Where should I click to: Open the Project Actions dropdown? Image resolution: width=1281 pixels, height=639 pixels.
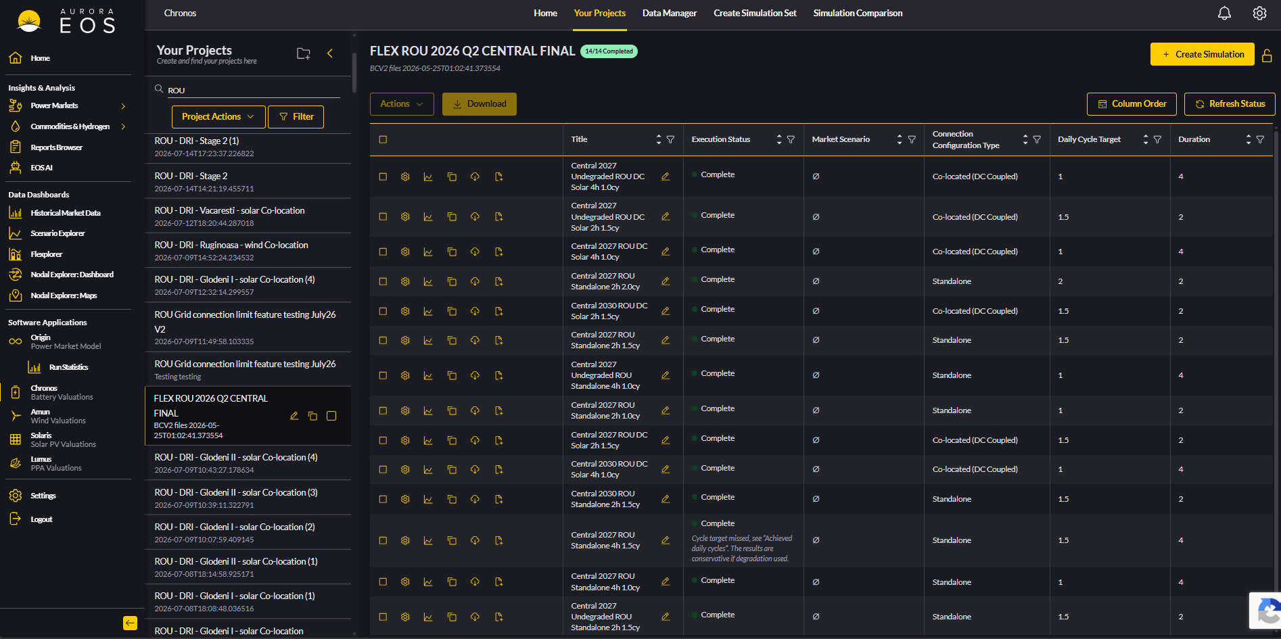(218, 117)
